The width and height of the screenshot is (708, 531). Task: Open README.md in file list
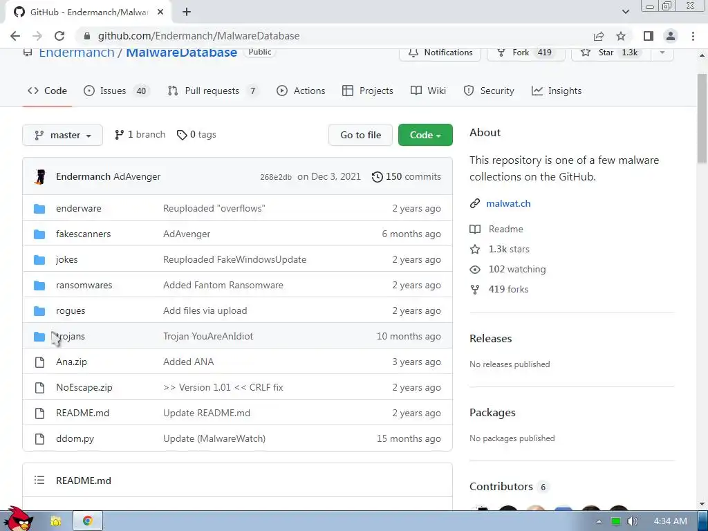[83, 413]
